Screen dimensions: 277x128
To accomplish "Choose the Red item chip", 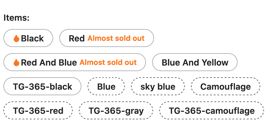I will [x=107, y=38].
